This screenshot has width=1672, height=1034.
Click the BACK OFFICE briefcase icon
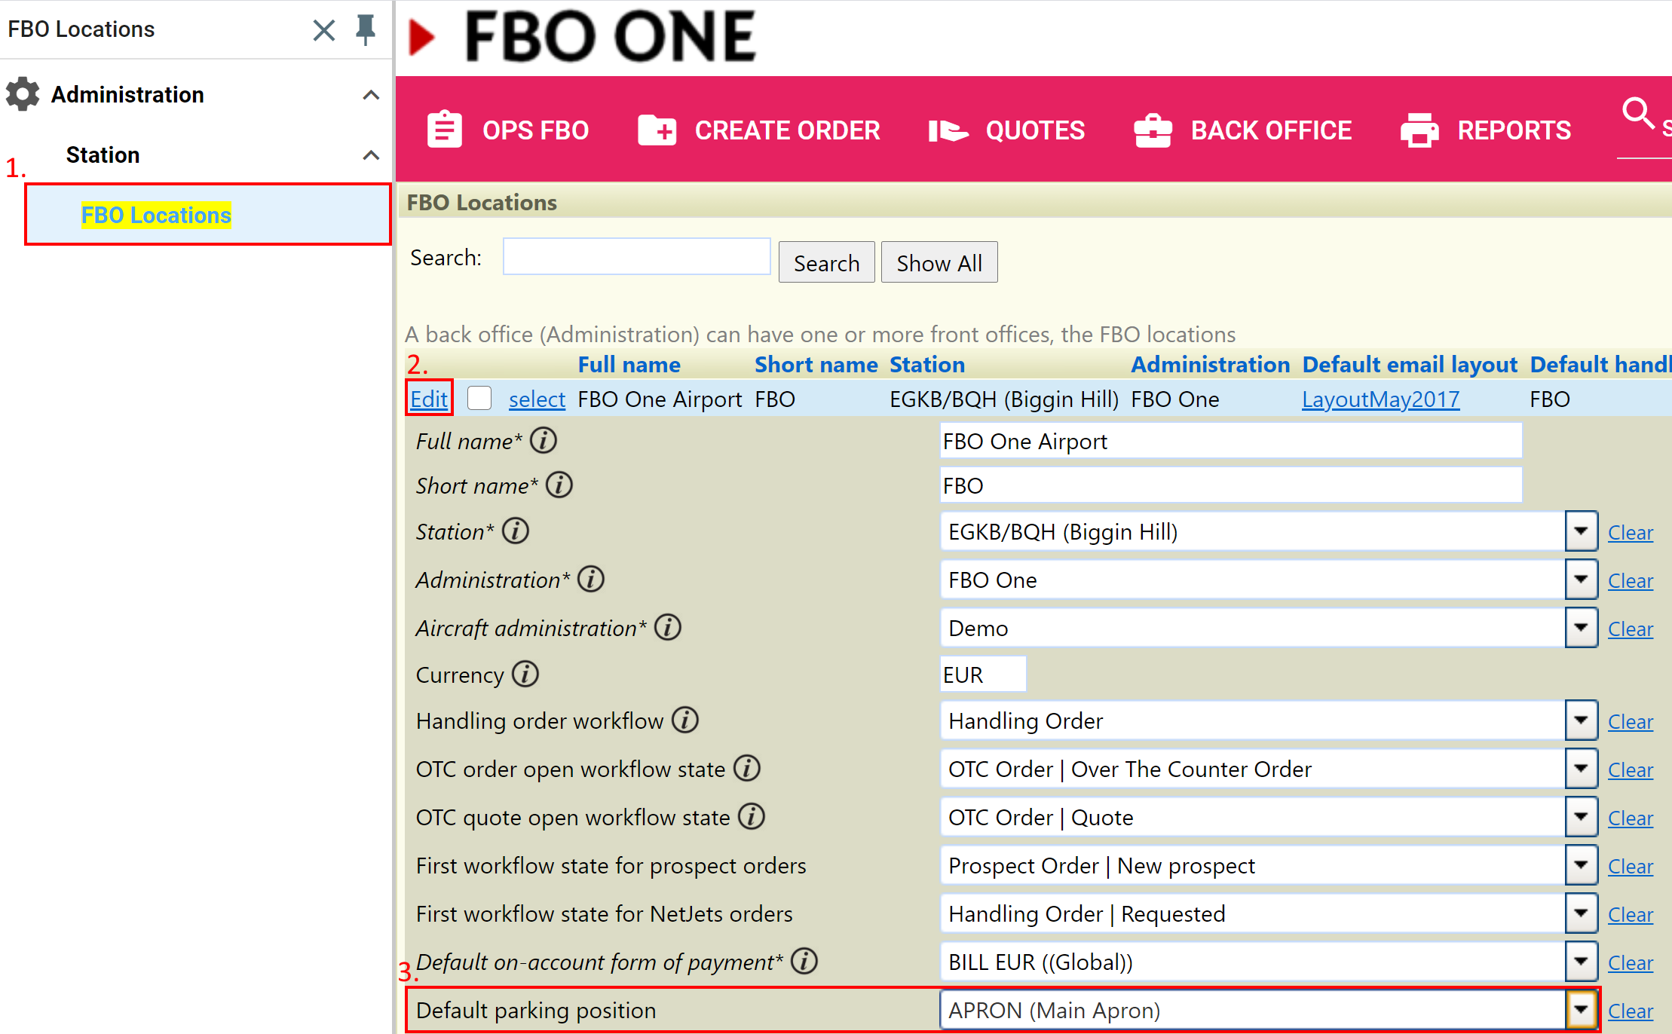(1153, 130)
